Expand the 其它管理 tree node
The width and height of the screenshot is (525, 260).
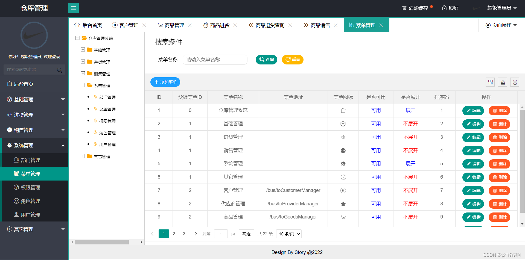point(83,156)
